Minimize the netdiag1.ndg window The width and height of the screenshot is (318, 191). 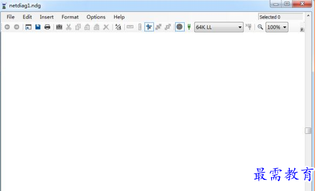[276, 4]
